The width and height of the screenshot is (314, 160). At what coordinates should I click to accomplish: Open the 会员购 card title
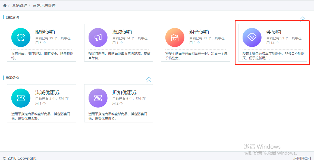(x=274, y=32)
